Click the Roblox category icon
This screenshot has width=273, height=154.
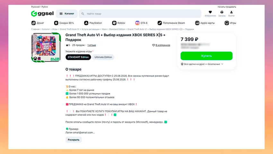coord(114,23)
